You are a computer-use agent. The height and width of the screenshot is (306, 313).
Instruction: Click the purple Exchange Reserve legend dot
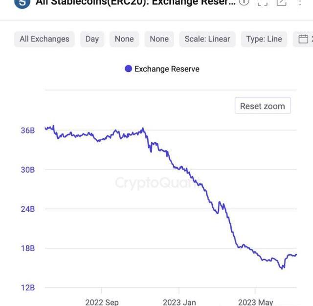point(129,69)
